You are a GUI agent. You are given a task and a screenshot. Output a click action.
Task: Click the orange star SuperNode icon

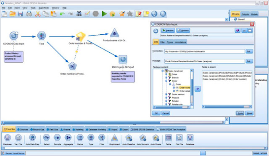point(122,14)
